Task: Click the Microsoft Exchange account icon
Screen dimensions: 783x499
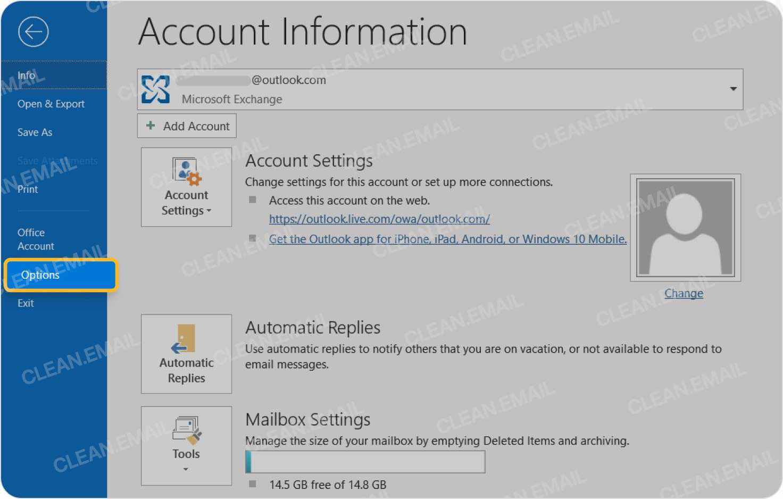Action: [155, 88]
